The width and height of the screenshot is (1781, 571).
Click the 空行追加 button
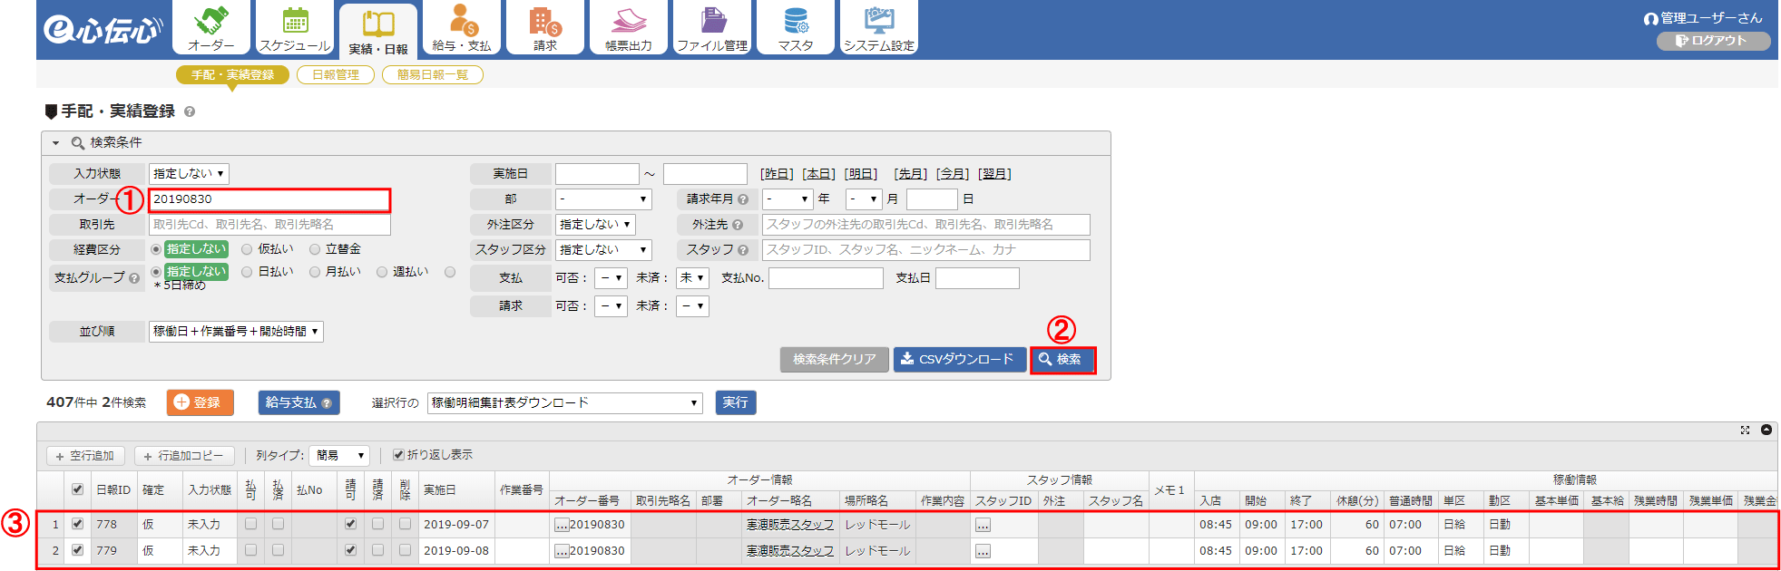coord(85,456)
